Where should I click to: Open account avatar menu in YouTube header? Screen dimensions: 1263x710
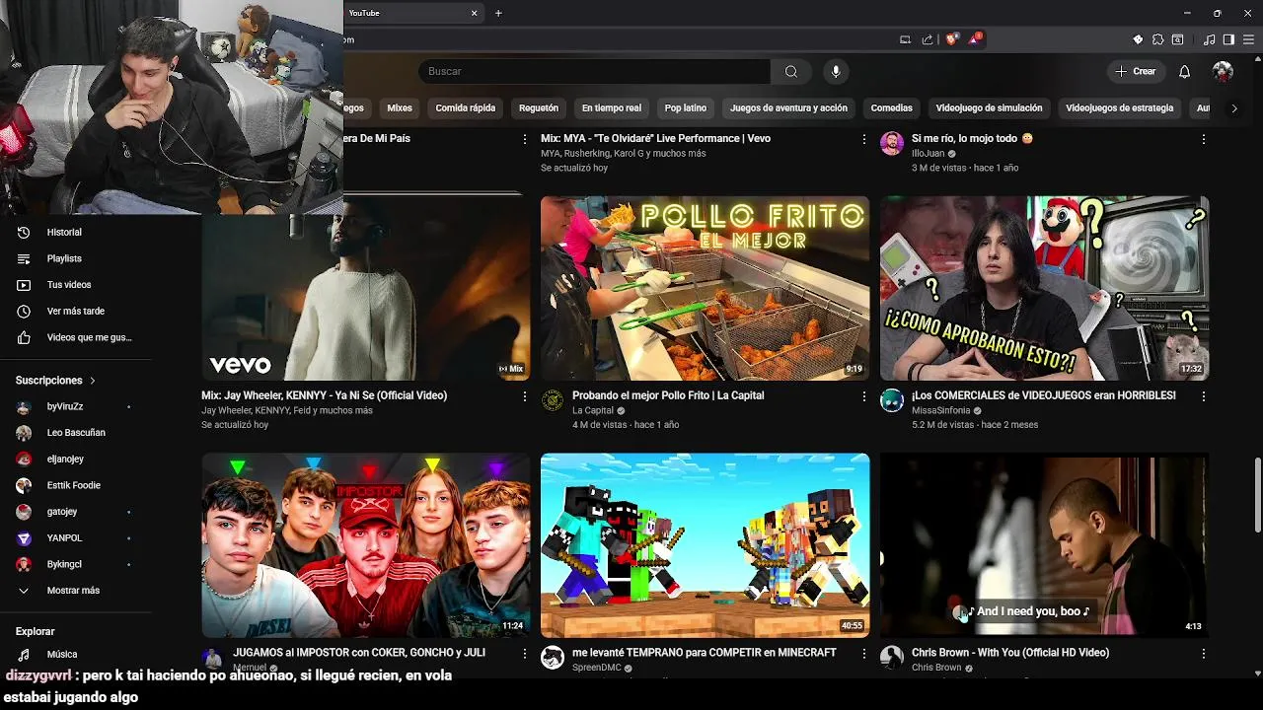(1223, 71)
